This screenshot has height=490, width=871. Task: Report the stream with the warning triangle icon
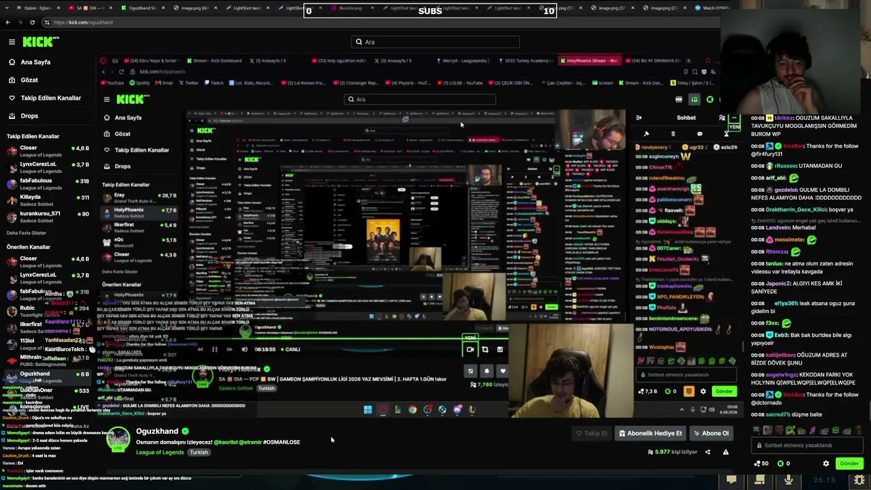725,452
